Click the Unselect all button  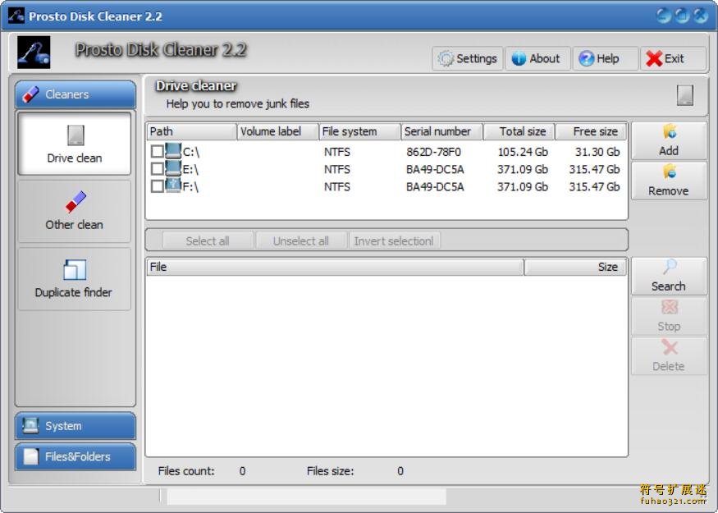301,241
